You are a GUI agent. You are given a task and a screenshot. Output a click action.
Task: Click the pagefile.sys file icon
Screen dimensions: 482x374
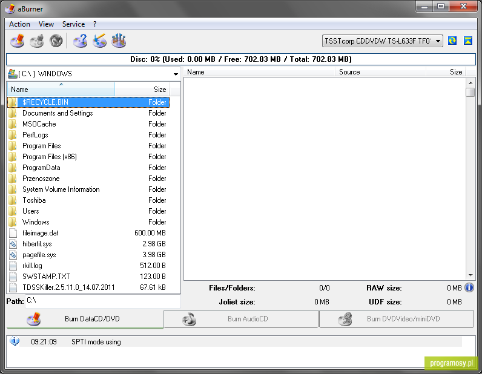13,255
